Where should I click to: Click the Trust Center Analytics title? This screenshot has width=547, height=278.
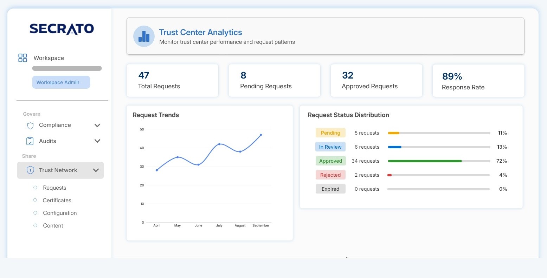tap(200, 32)
